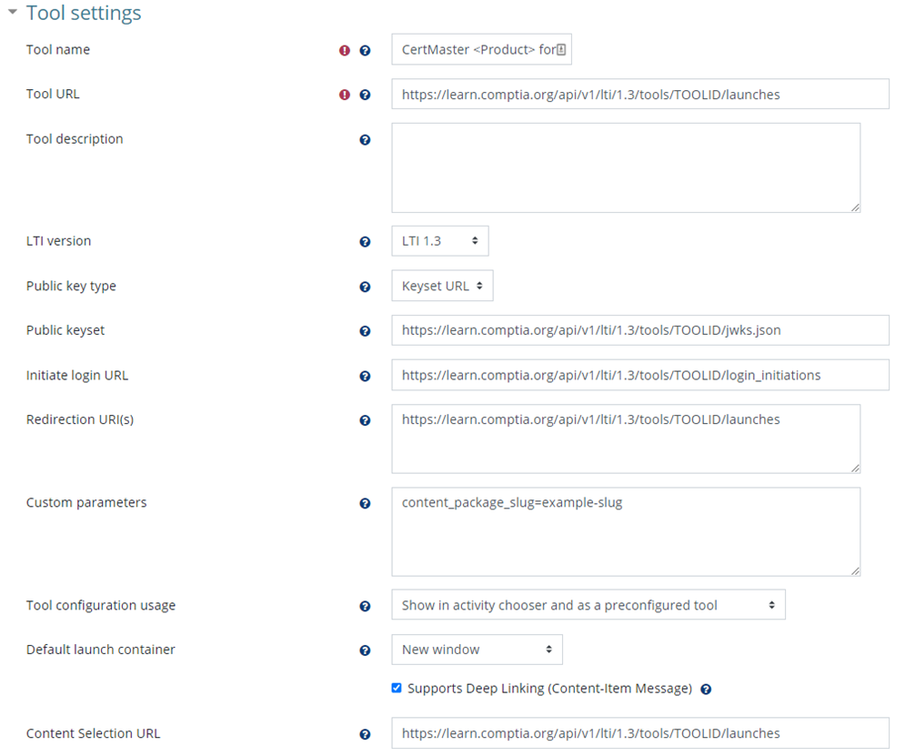
Task: Show help for LTI version
Action: coord(365,242)
